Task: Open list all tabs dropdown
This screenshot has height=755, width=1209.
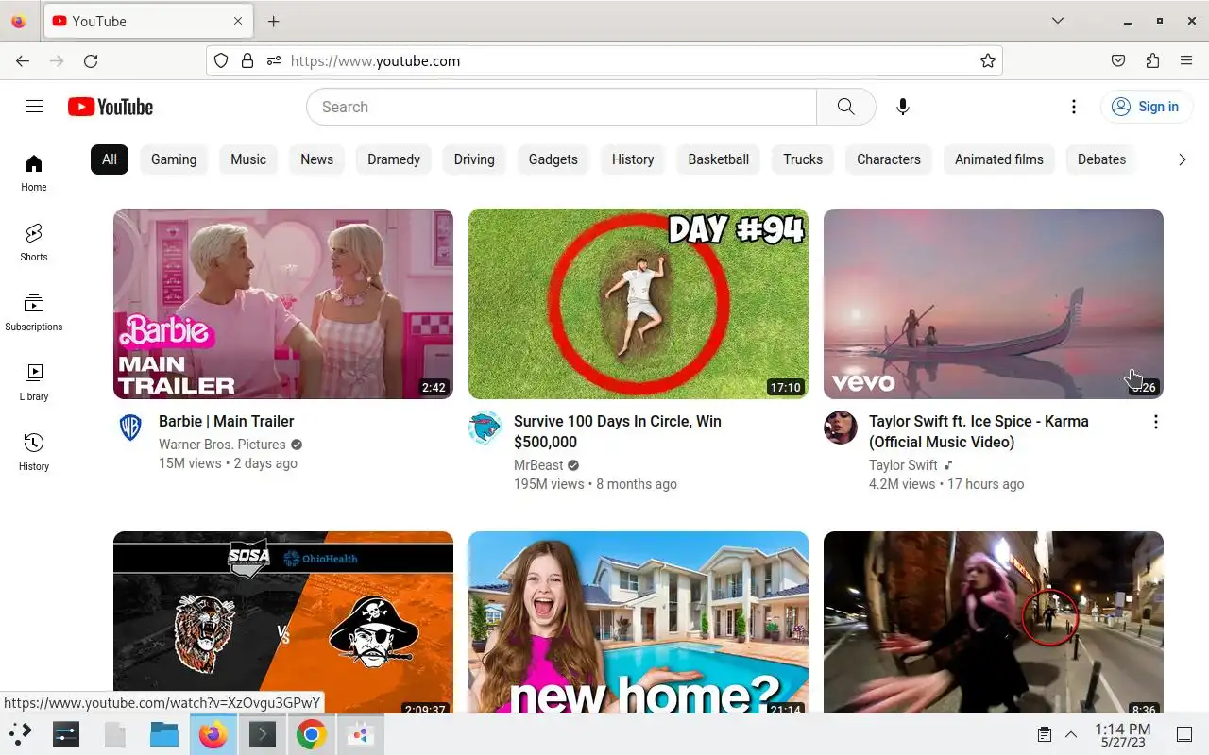Action: [1058, 21]
